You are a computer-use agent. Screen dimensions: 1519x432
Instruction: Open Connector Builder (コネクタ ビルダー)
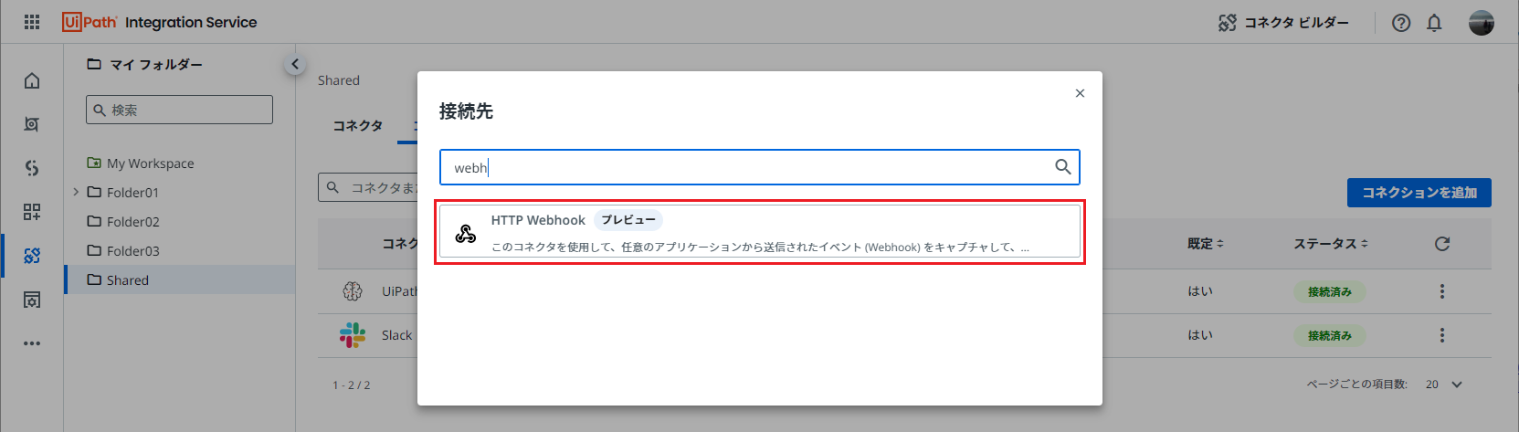coord(1283,22)
